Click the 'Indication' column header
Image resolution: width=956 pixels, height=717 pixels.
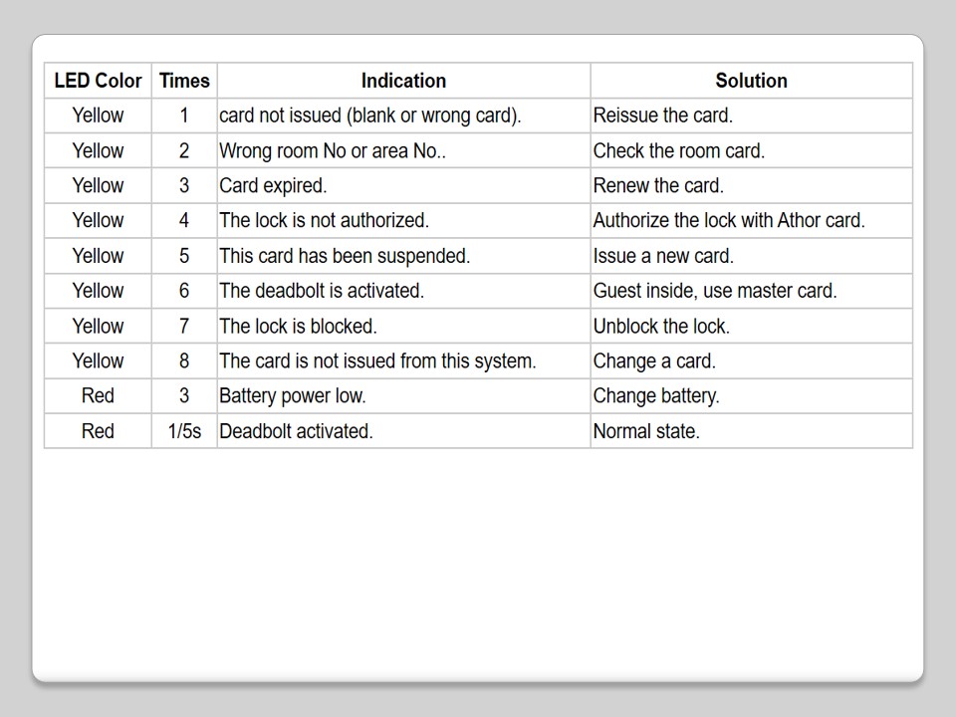pyautogui.click(x=403, y=81)
